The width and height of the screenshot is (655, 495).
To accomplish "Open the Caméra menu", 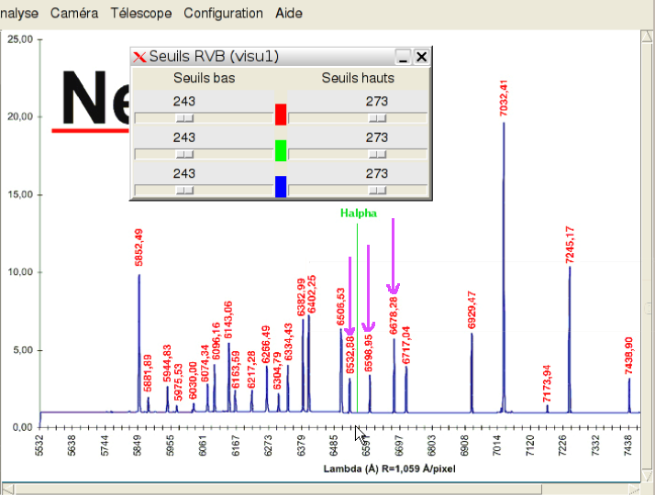I will pyautogui.click(x=74, y=13).
